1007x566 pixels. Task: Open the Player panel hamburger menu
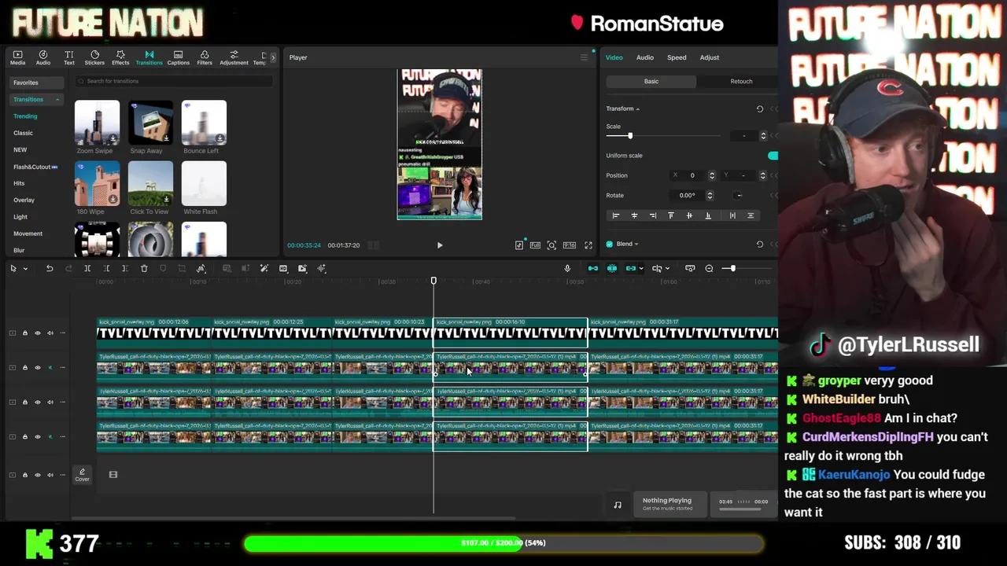coord(584,57)
